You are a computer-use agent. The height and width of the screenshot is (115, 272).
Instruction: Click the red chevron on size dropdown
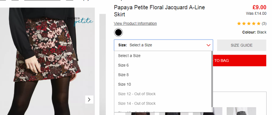[x=209, y=45]
